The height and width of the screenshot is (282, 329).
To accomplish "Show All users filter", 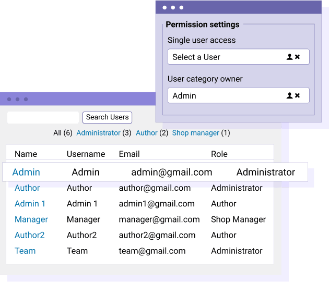I will [x=57, y=133].
